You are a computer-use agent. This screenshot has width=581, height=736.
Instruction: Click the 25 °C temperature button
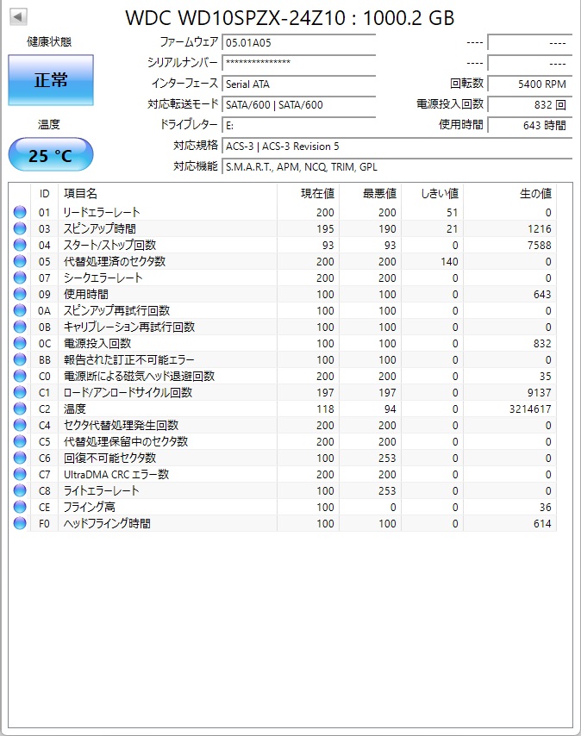tap(50, 155)
